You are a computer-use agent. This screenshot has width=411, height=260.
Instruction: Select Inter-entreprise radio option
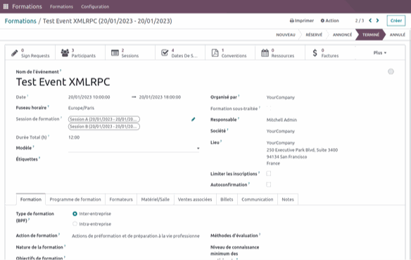coord(75,213)
